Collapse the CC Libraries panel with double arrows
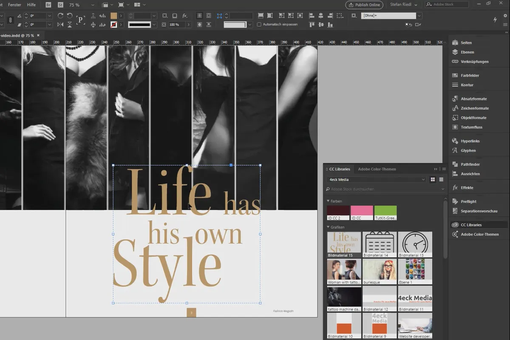The height and width of the screenshot is (340, 510). pyautogui.click(x=435, y=169)
